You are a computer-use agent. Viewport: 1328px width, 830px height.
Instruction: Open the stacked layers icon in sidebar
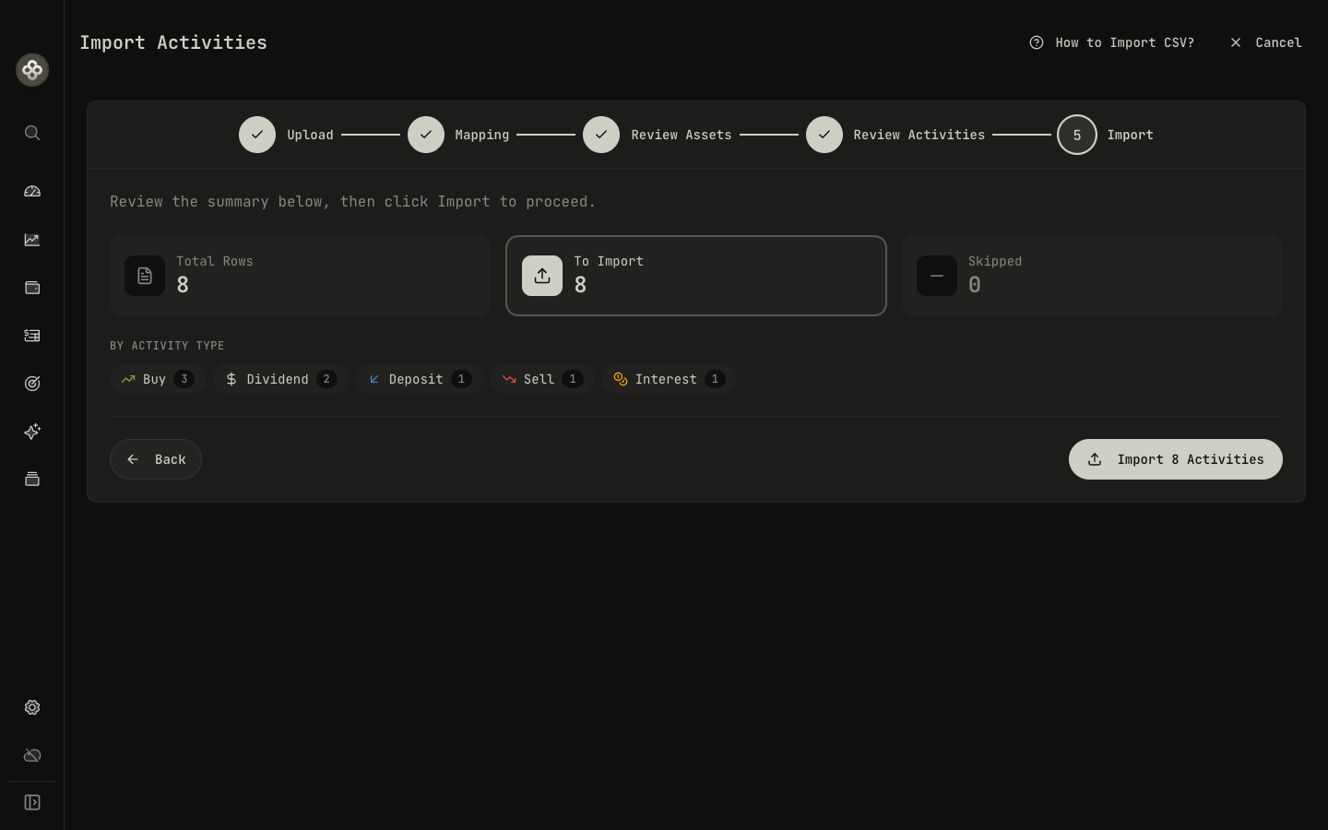tap(32, 480)
